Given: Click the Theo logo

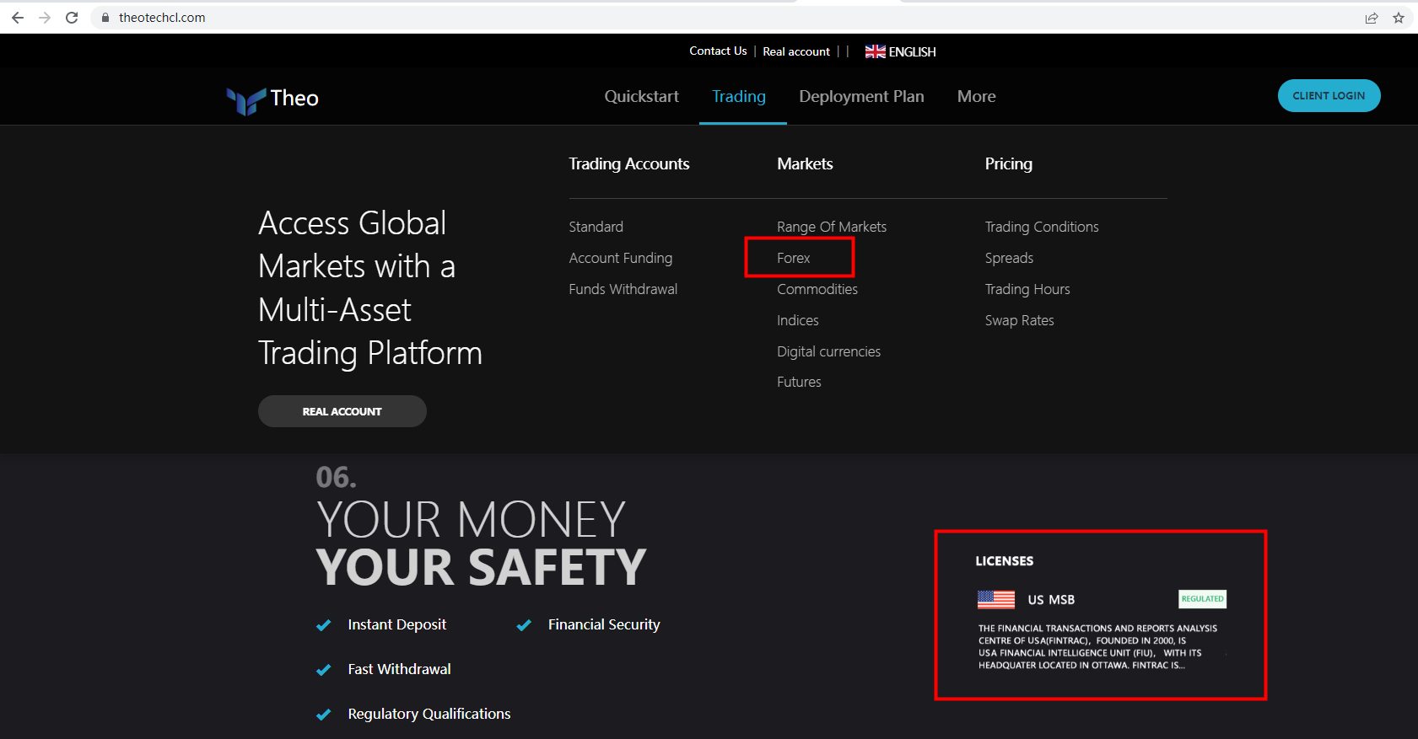Looking at the screenshot, I should [272, 99].
